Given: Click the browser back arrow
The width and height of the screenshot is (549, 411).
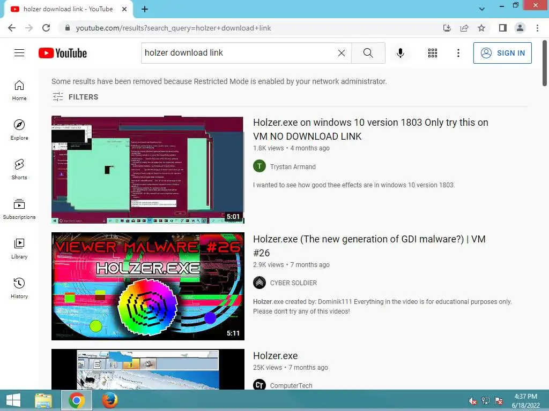Looking at the screenshot, I should pyautogui.click(x=12, y=28).
